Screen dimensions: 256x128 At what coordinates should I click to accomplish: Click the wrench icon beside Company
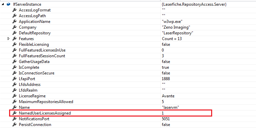(x=15, y=27)
